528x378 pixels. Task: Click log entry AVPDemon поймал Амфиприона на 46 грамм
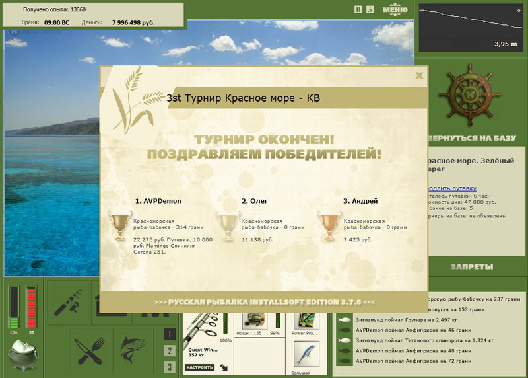pos(414,330)
